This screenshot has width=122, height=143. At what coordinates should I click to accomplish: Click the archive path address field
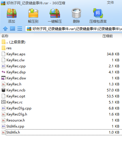coord(74,29)
